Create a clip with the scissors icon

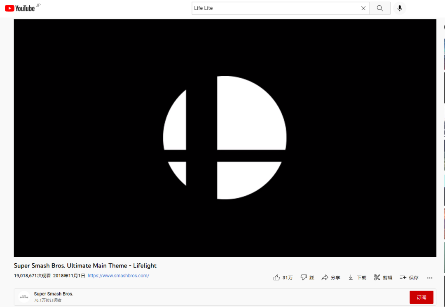(x=383, y=277)
